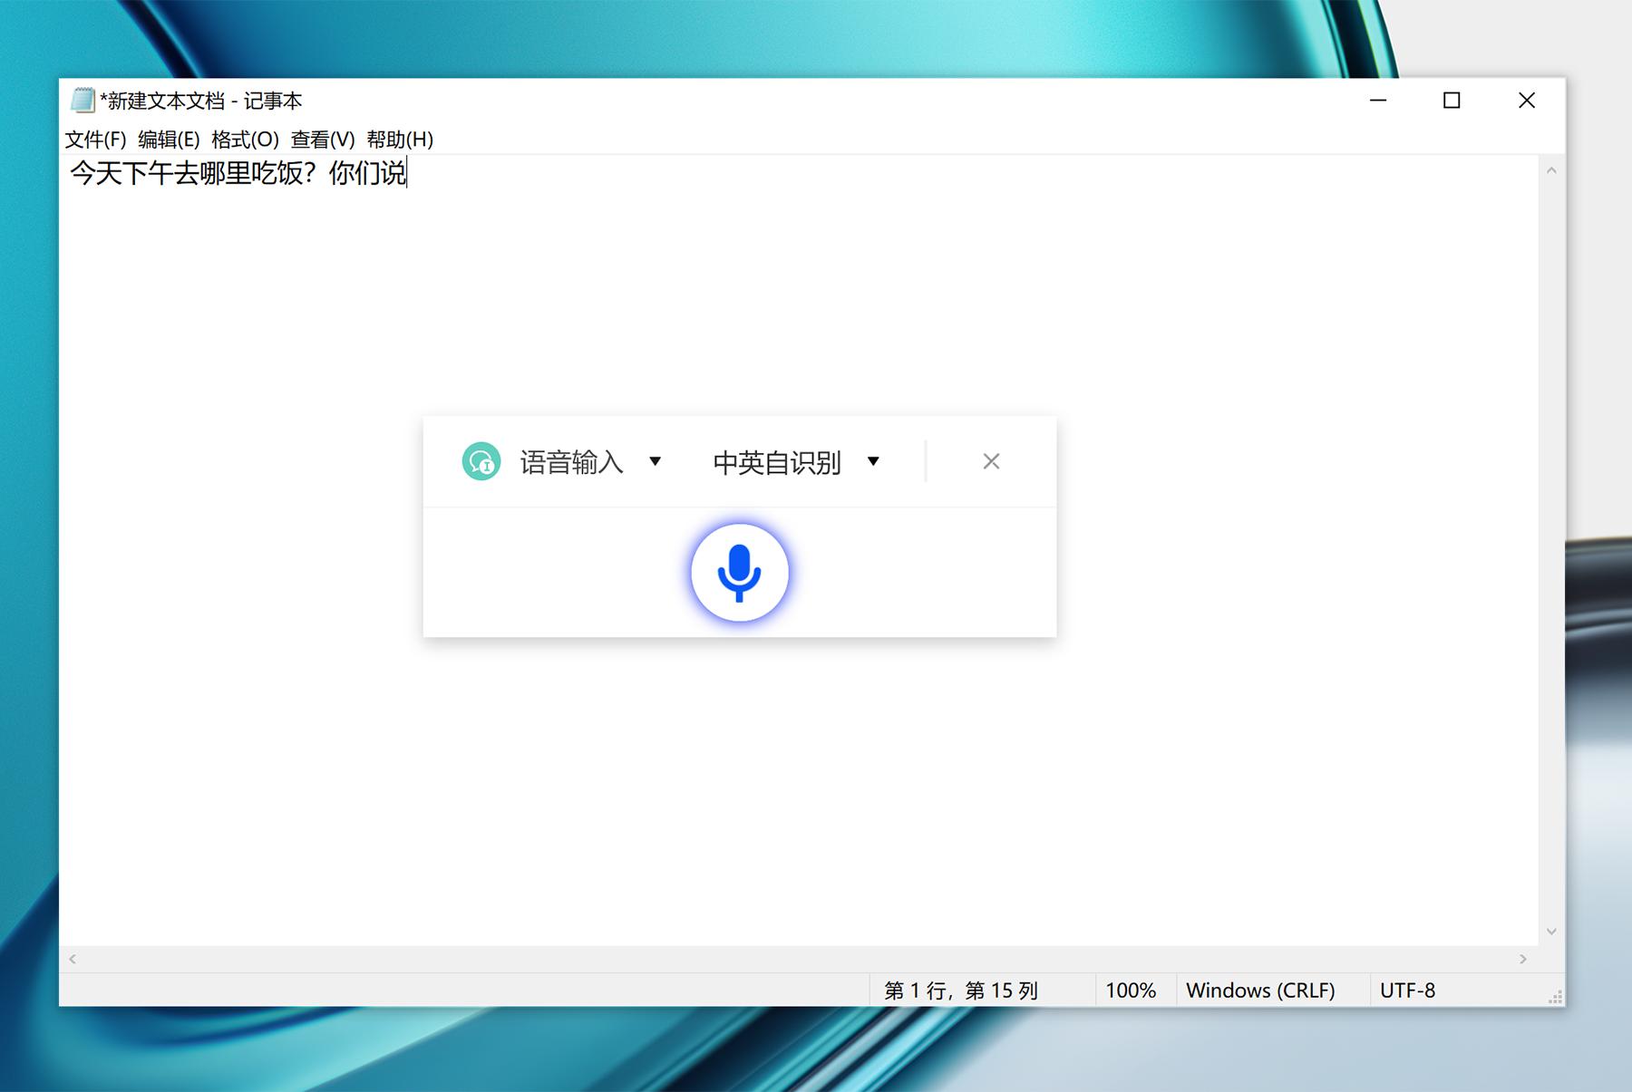Open the 语音输入 mode dropdown arrow

[x=656, y=462]
